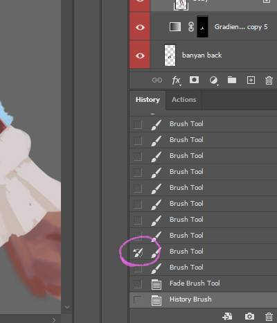Delete the layer with the Layers panel trash icon

[269, 80]
